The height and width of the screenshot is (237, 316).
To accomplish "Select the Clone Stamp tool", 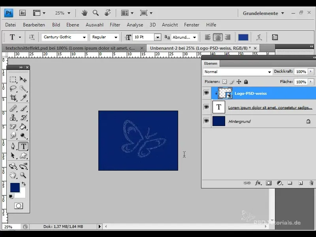I will pos(13,117).
